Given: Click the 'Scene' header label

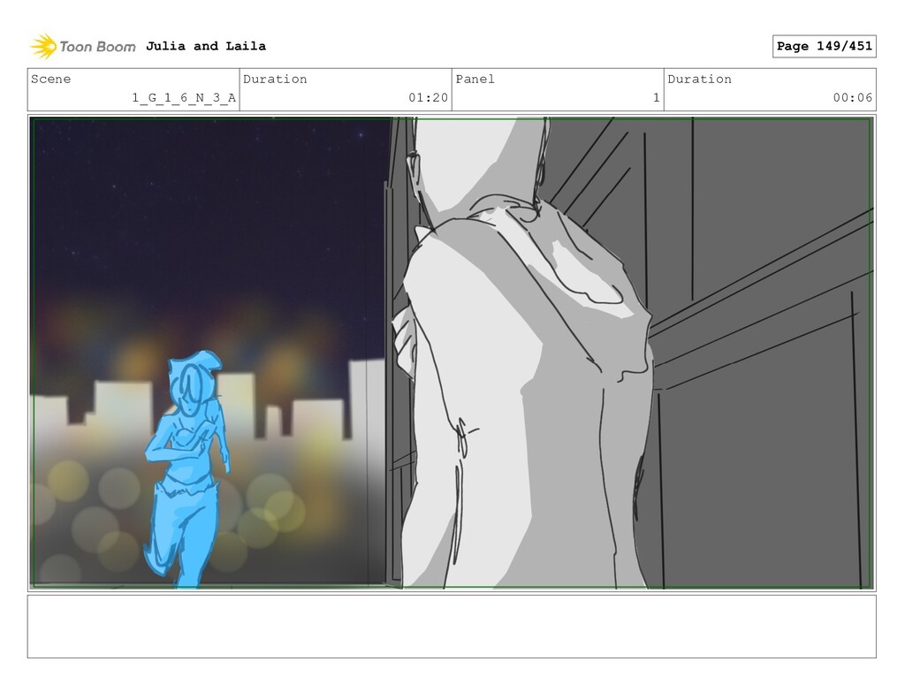Looking at the screenshot, I should (50, 79).
